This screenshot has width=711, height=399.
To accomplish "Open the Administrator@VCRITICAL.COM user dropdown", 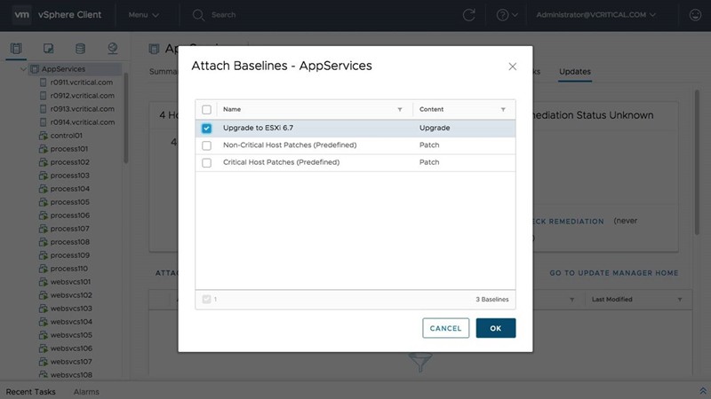I will [597, 15].
